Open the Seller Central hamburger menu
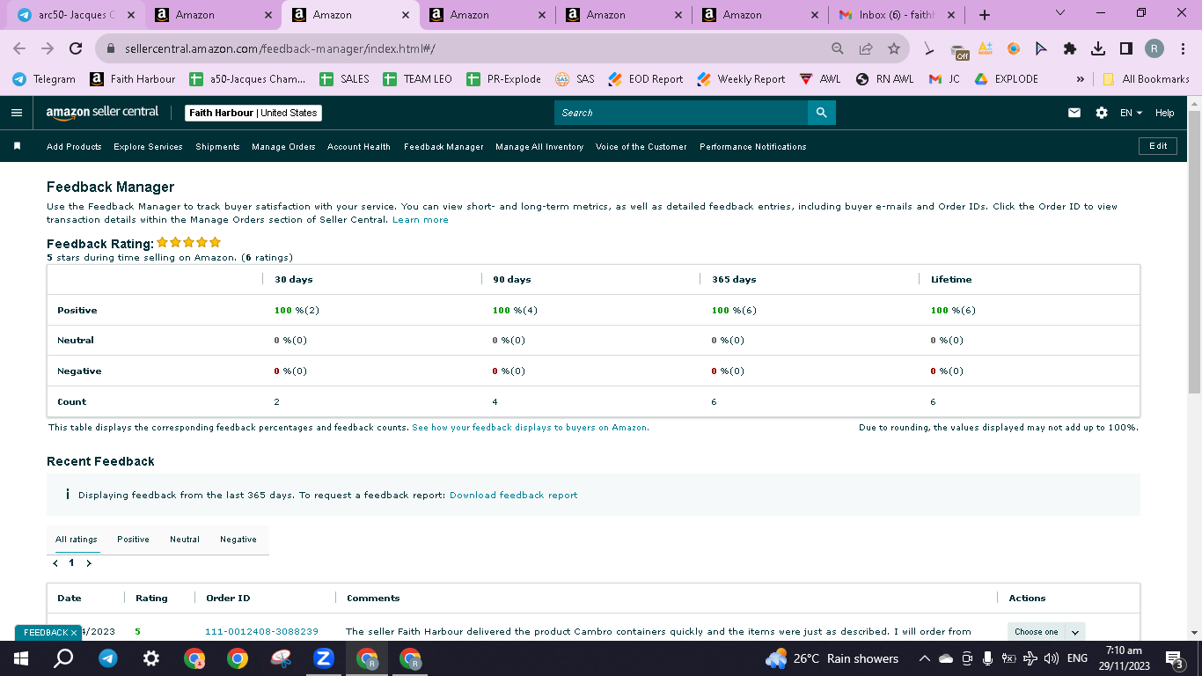This screenshot has width=1202, height=676. (x=16, y=113)
